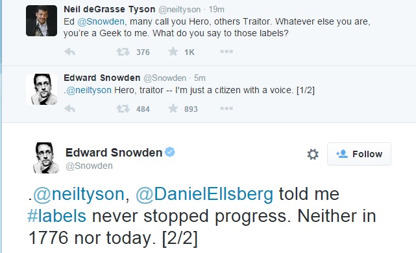Viewport: 416px width, 253px height.
Task: Click Edward Snowden's name in main tweet
Action: pyautogui.click(x=114, y=153)
